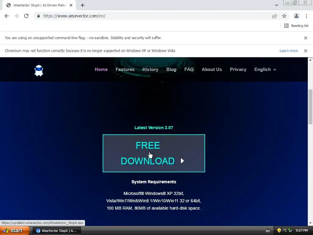Screen dimensions: 313x235
Task: Open a new browser tab
Action: click(83, 5)
